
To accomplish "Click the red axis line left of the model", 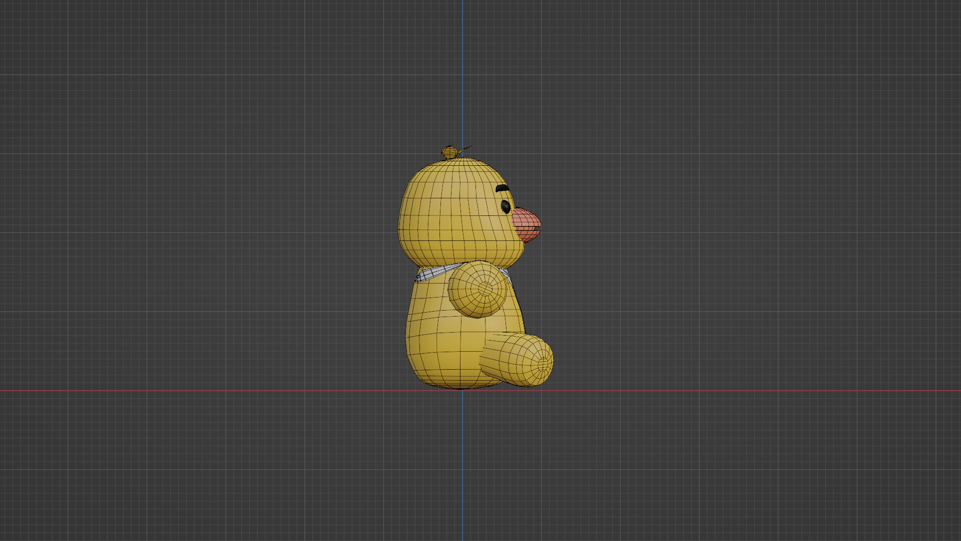I will click(200, 391).
